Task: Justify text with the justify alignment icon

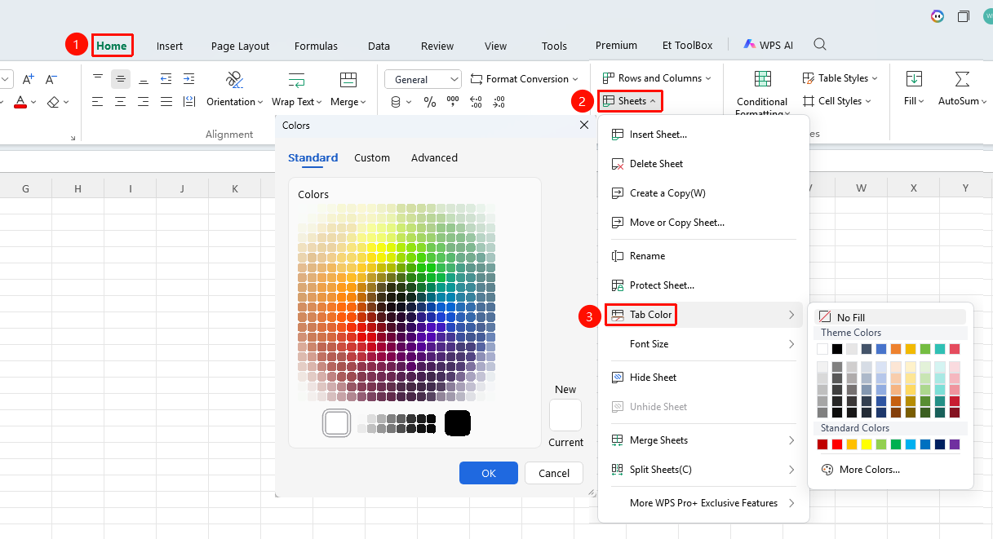Action: tap(166, 102)
